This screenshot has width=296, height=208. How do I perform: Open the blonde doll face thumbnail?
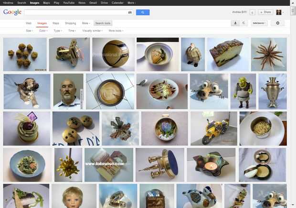[74, 196]
